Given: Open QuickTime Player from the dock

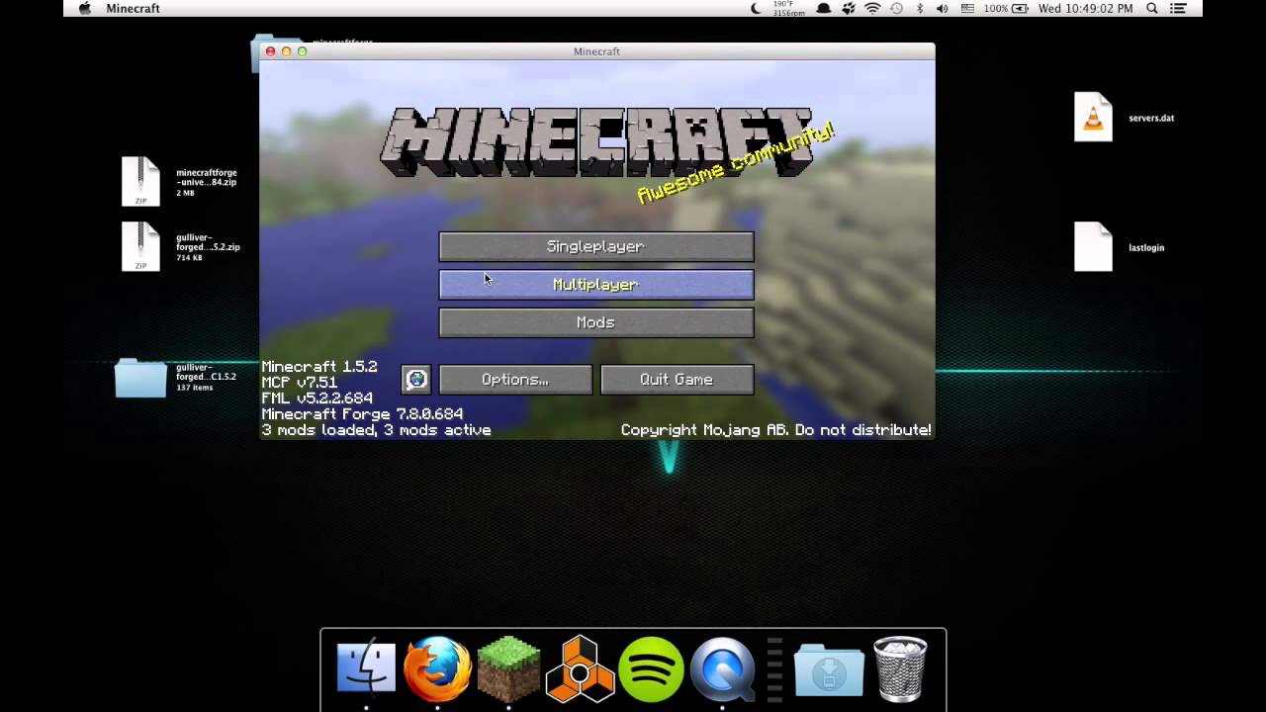Looking at the screenshot, I should 723,669.
